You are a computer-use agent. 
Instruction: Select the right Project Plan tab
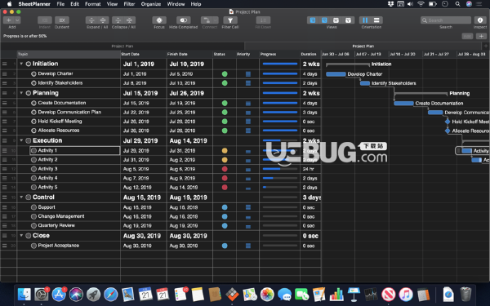pos(363,47)
